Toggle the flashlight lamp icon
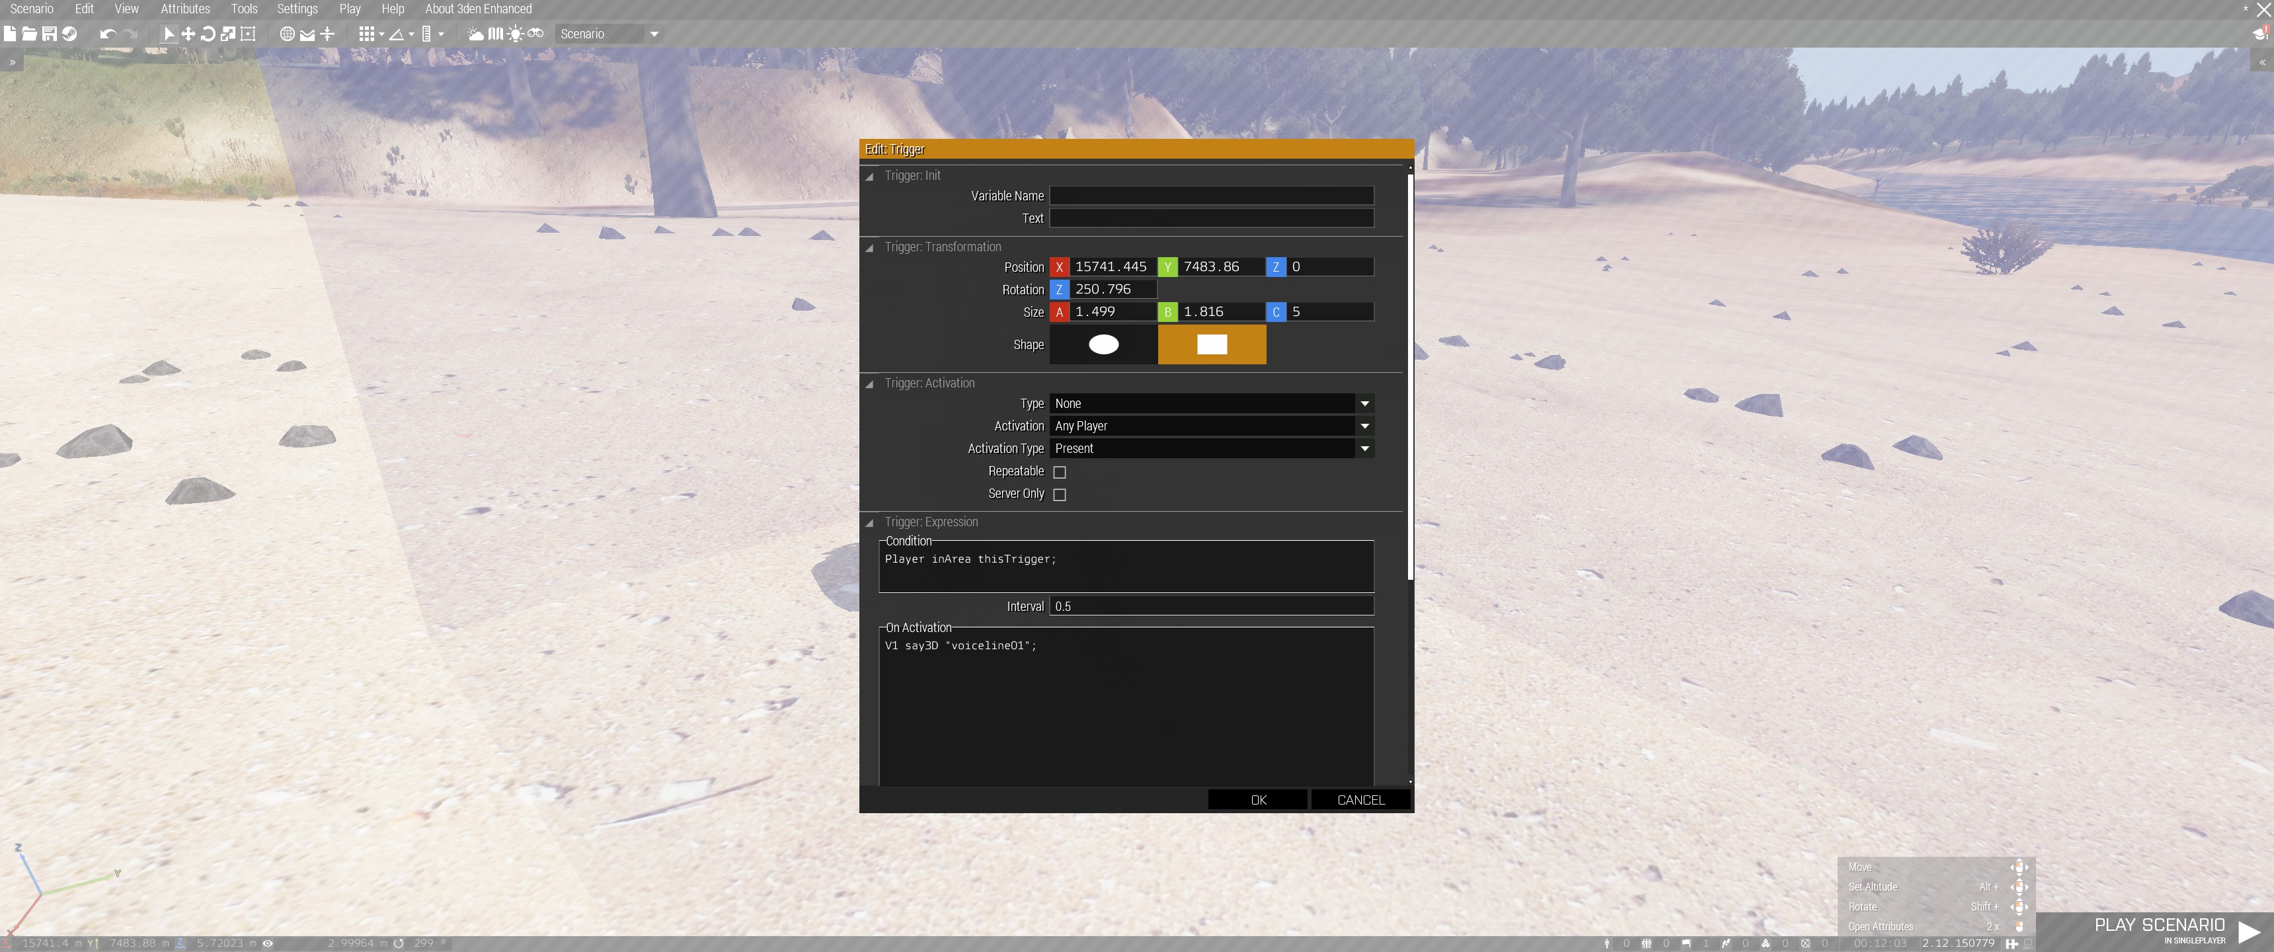Viewport: 2274px width, 952px height. pyautogui.click(x=516, y=34)
